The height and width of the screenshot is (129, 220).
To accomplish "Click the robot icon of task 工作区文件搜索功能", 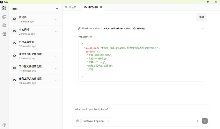I will tap(14, 68).
